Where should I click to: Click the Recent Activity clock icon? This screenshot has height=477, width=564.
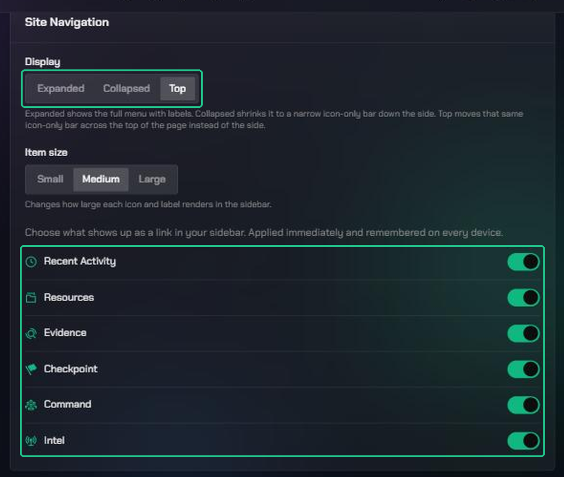click(31, 262)
